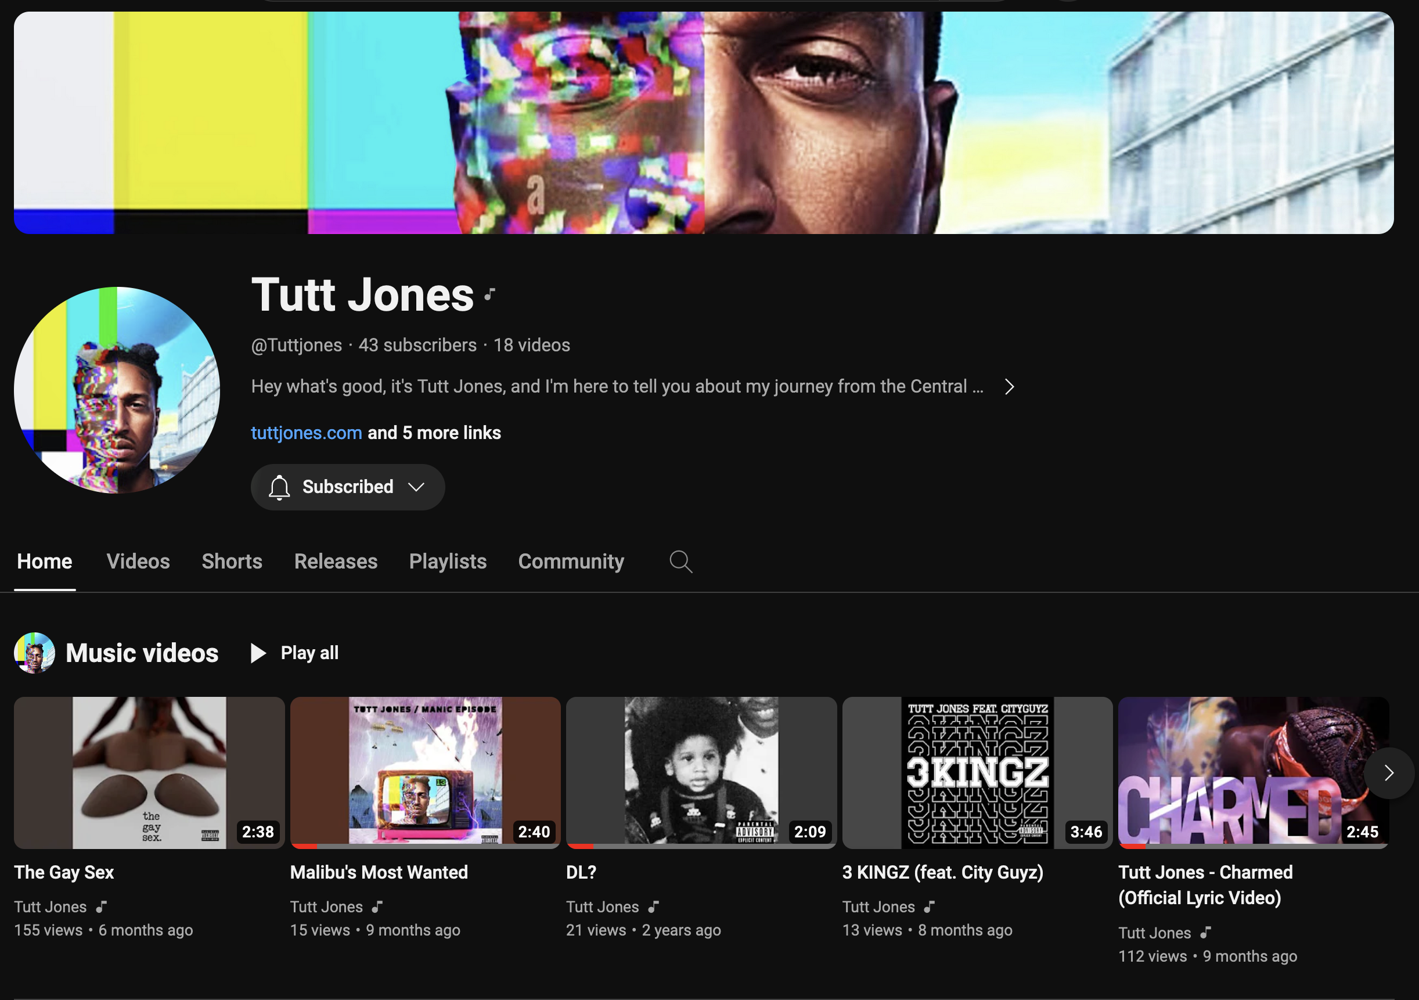Screen dimensions: 1419x1000
Task: Open the large circular channel profile picture
Action: pos(117,390)
